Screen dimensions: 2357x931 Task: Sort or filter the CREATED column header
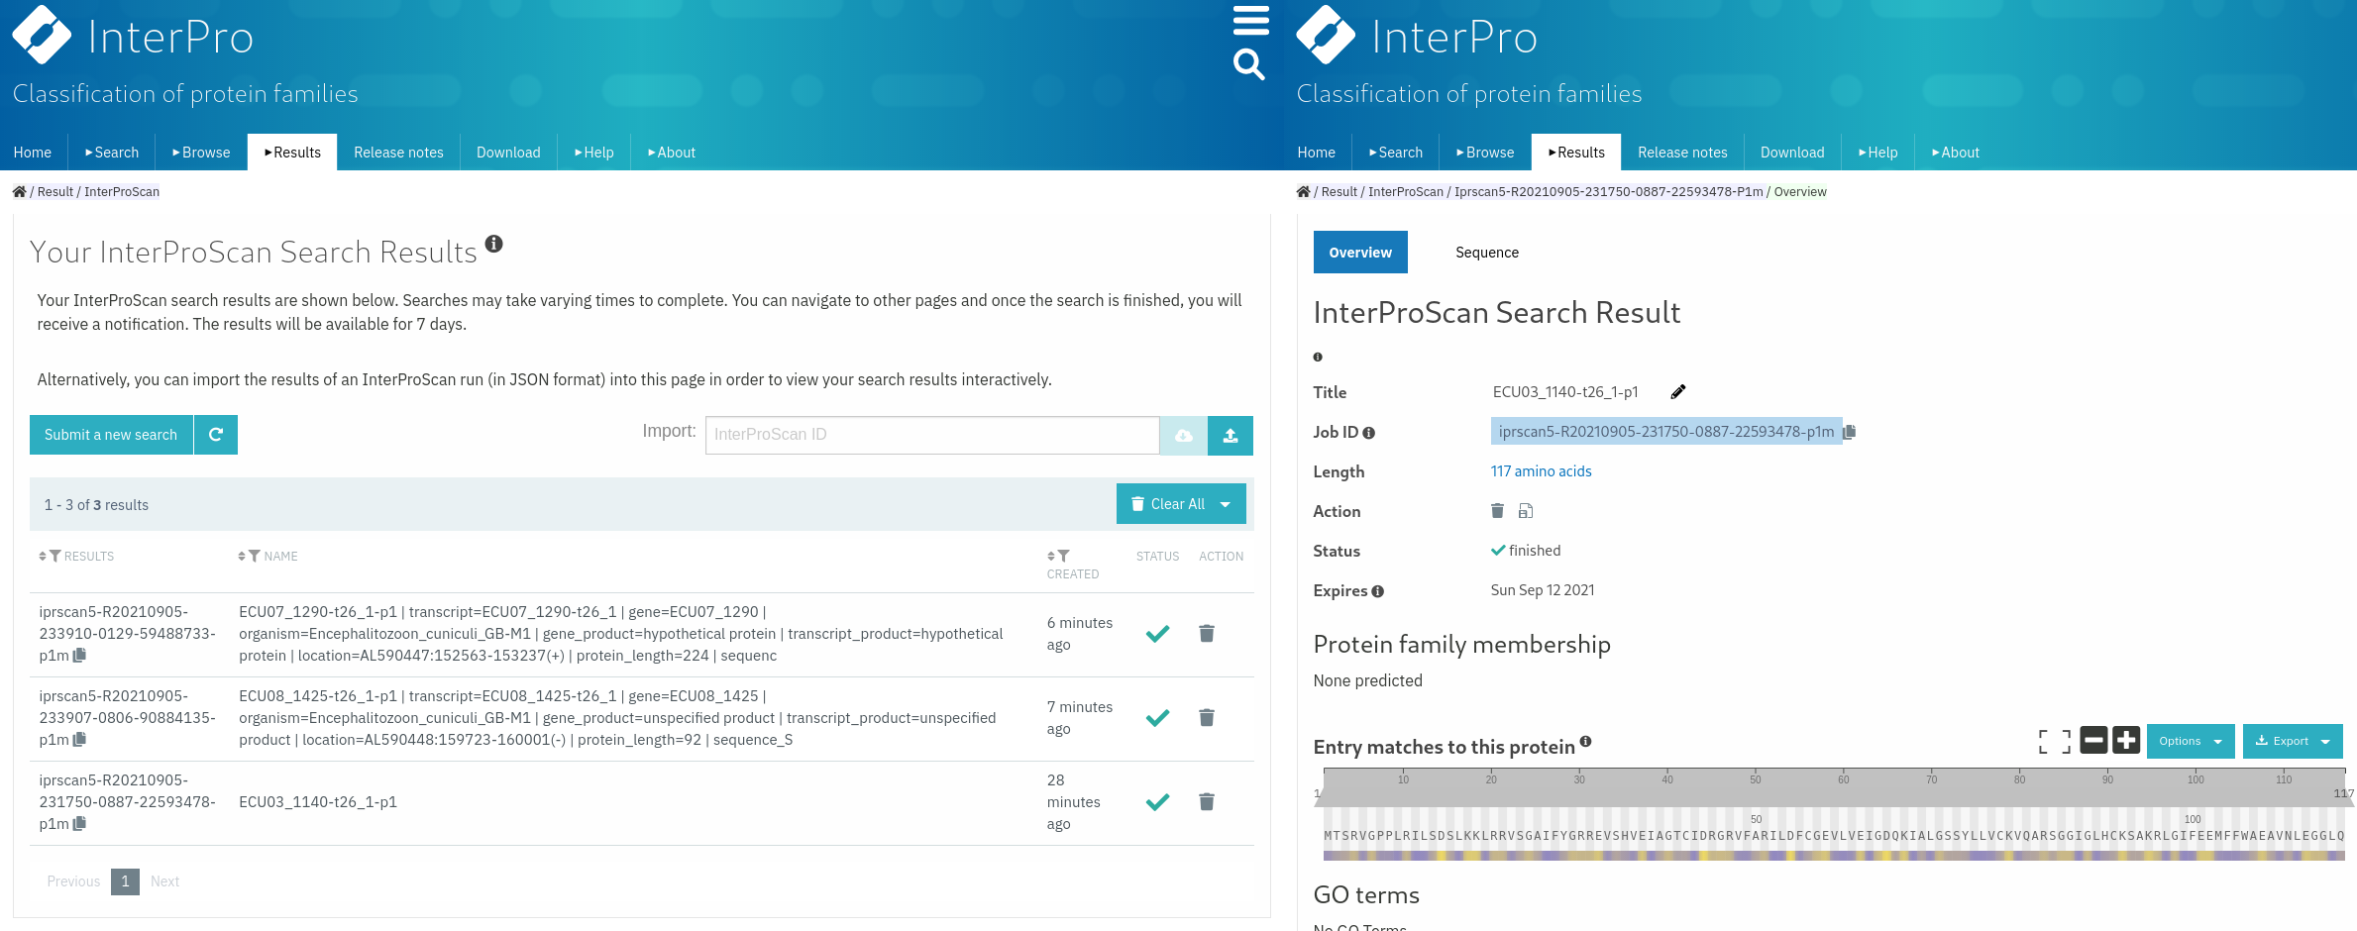coord(1072,565)
